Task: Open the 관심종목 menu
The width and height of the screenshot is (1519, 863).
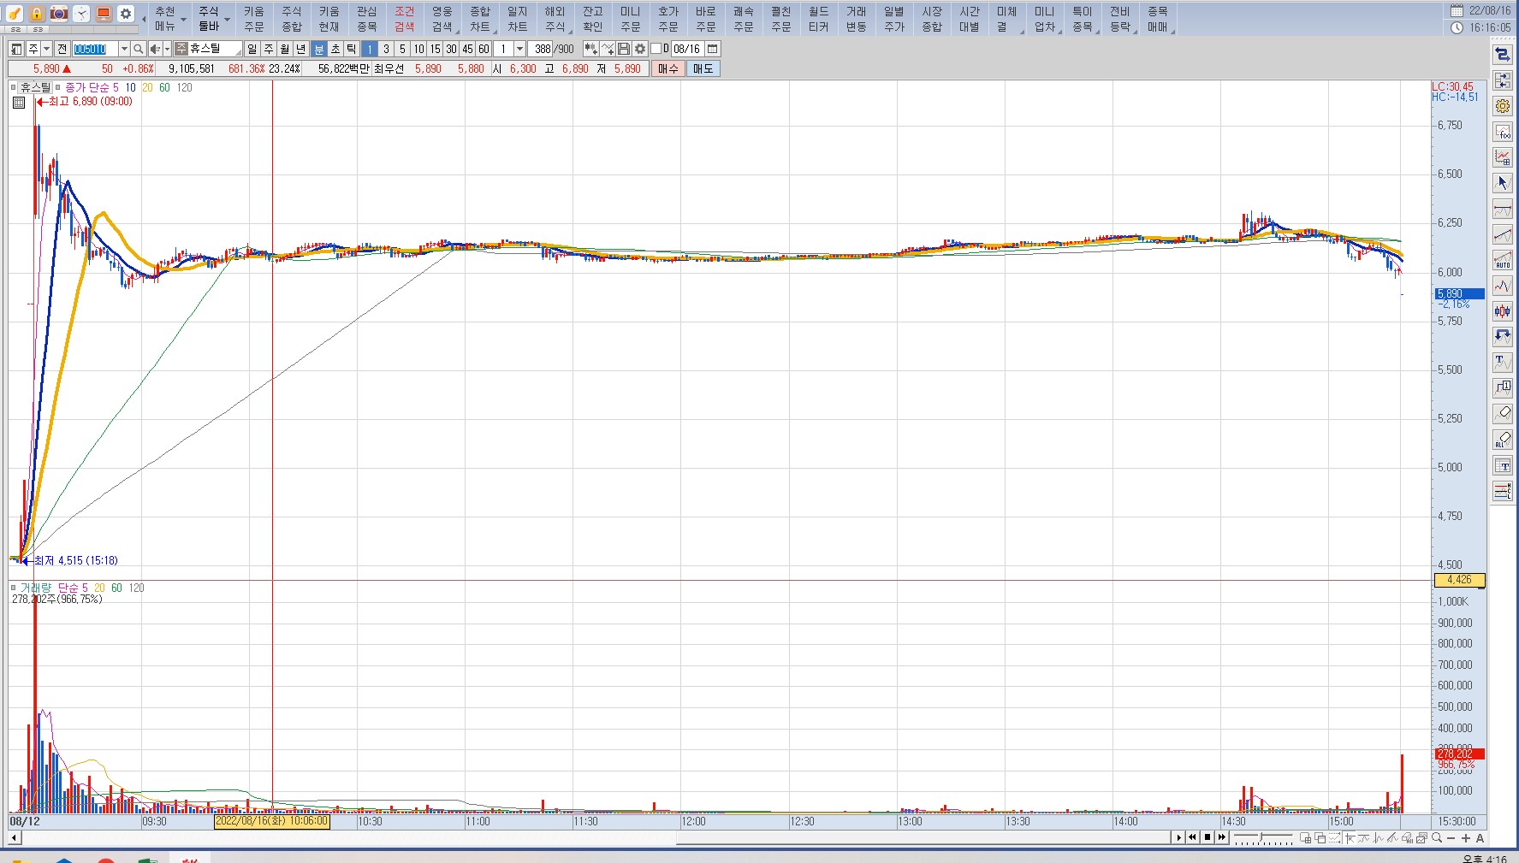Action: click(366, 19)
